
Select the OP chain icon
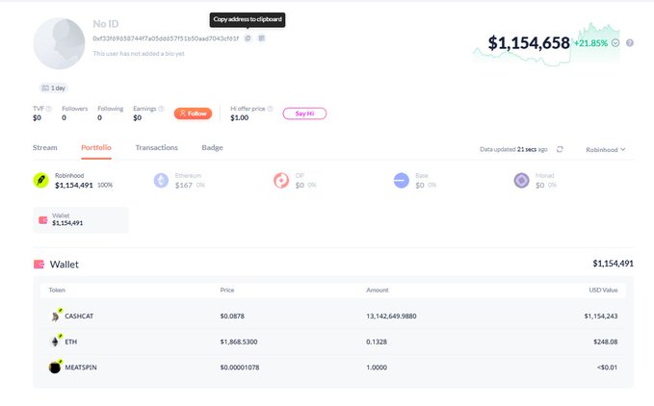pos(281,180)
